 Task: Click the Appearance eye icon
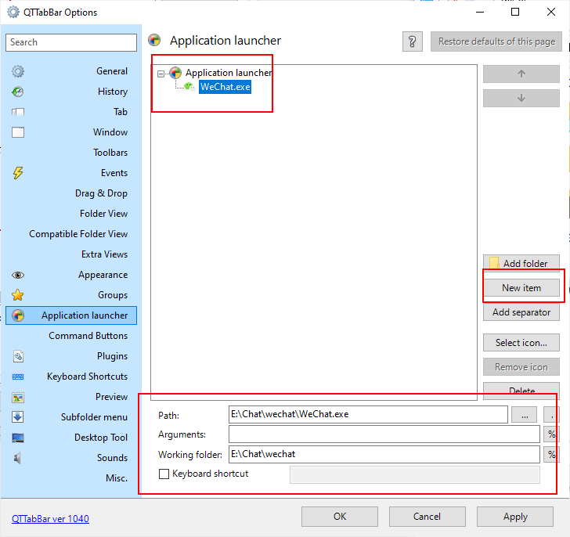tap(18, 275)
